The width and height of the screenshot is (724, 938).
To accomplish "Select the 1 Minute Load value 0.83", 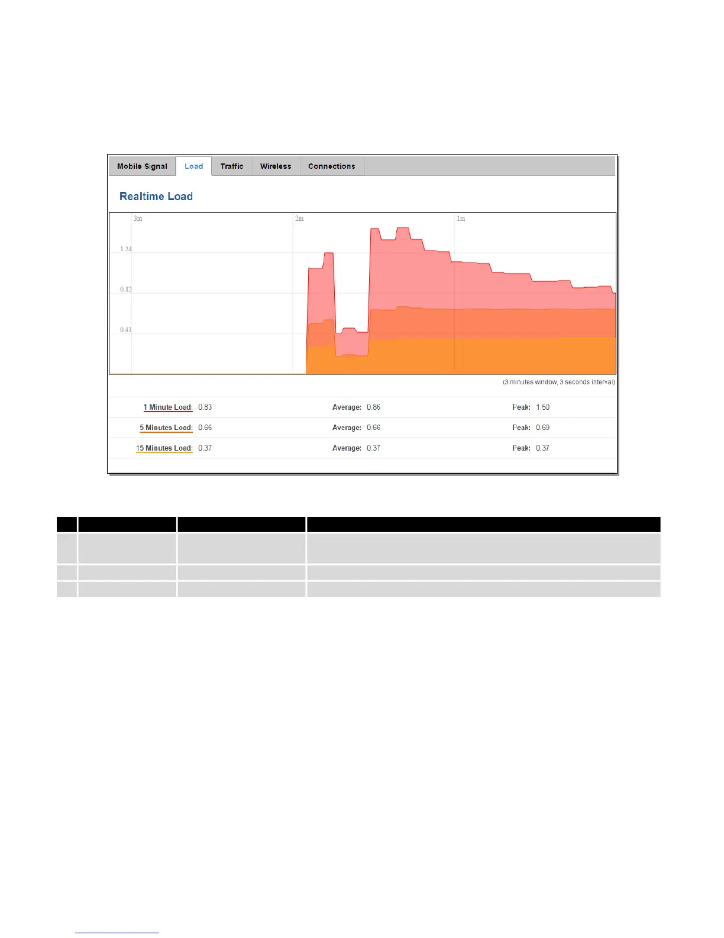I will (x=205, y=407).
